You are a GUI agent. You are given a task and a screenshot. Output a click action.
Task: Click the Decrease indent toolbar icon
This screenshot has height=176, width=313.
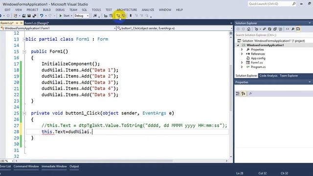(x=106, y=16)
